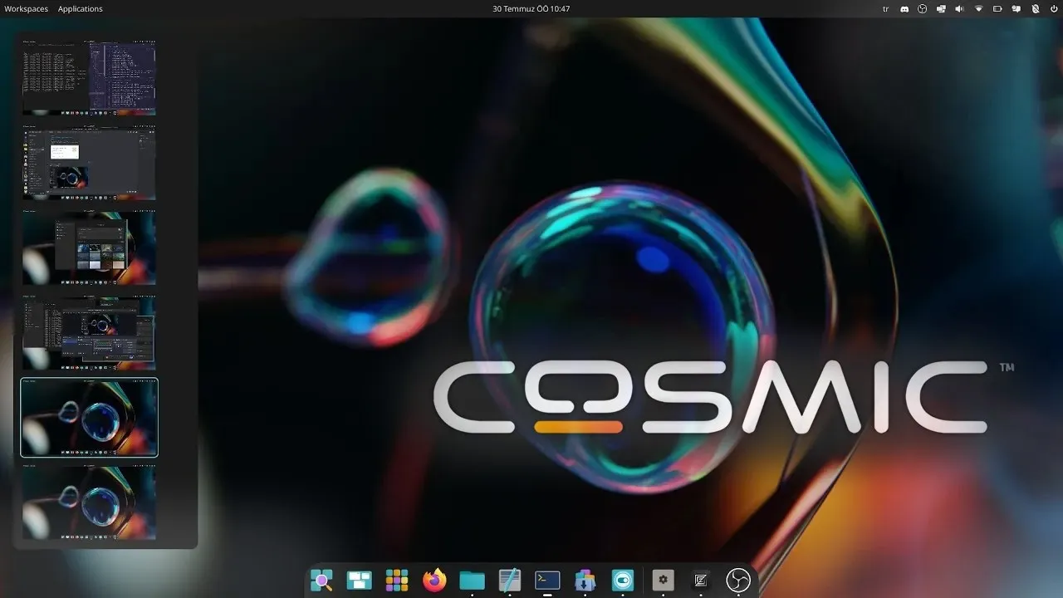
Task: Open the teal toggle-switch Settings icon in the dock
Action: click(x=622, y=580)
